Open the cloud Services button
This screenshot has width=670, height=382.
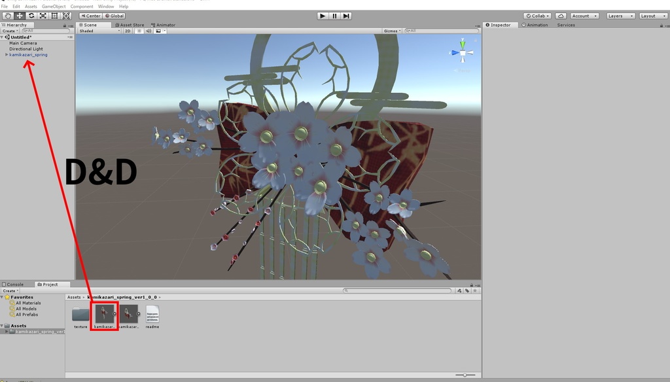(x=561, y=16)
